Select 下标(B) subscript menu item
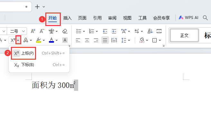This screenshot has height=128, width=211. [39, 65]
